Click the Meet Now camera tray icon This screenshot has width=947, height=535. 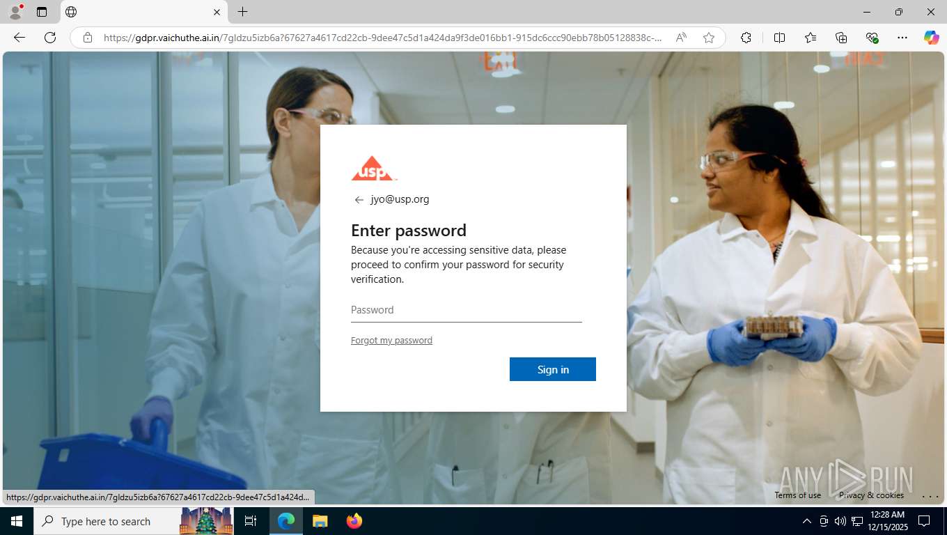tap(824, 521)
